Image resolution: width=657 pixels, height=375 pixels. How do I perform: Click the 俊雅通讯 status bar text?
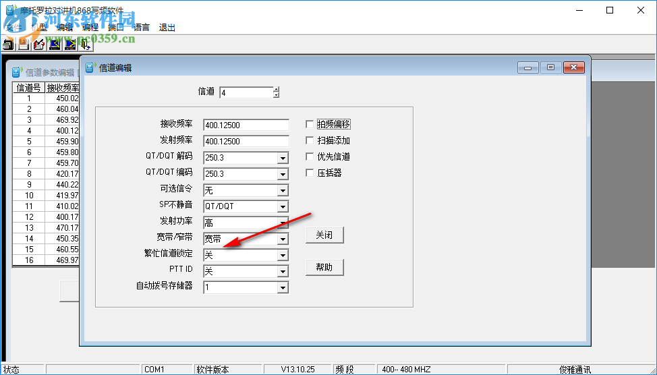(575, 370)
